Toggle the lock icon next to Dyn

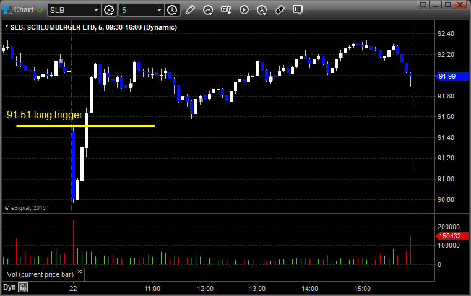point(23,287)
